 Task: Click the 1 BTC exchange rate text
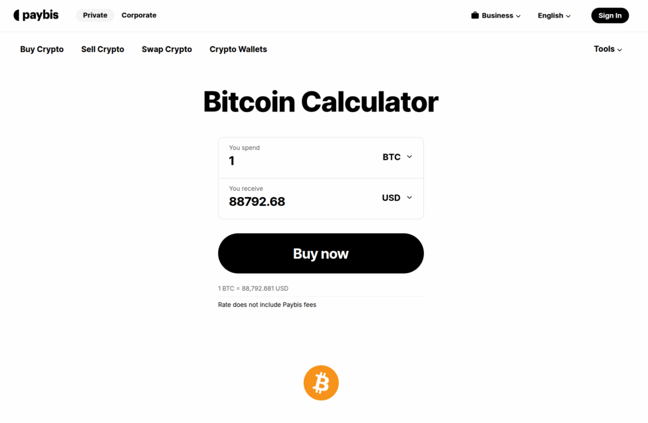click(253, 288)
